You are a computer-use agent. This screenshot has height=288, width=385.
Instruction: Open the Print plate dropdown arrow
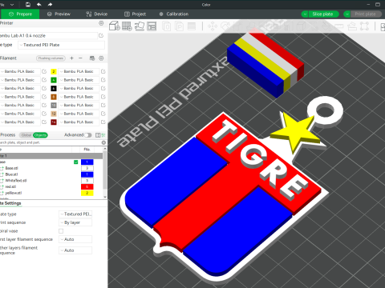[346, 14]
